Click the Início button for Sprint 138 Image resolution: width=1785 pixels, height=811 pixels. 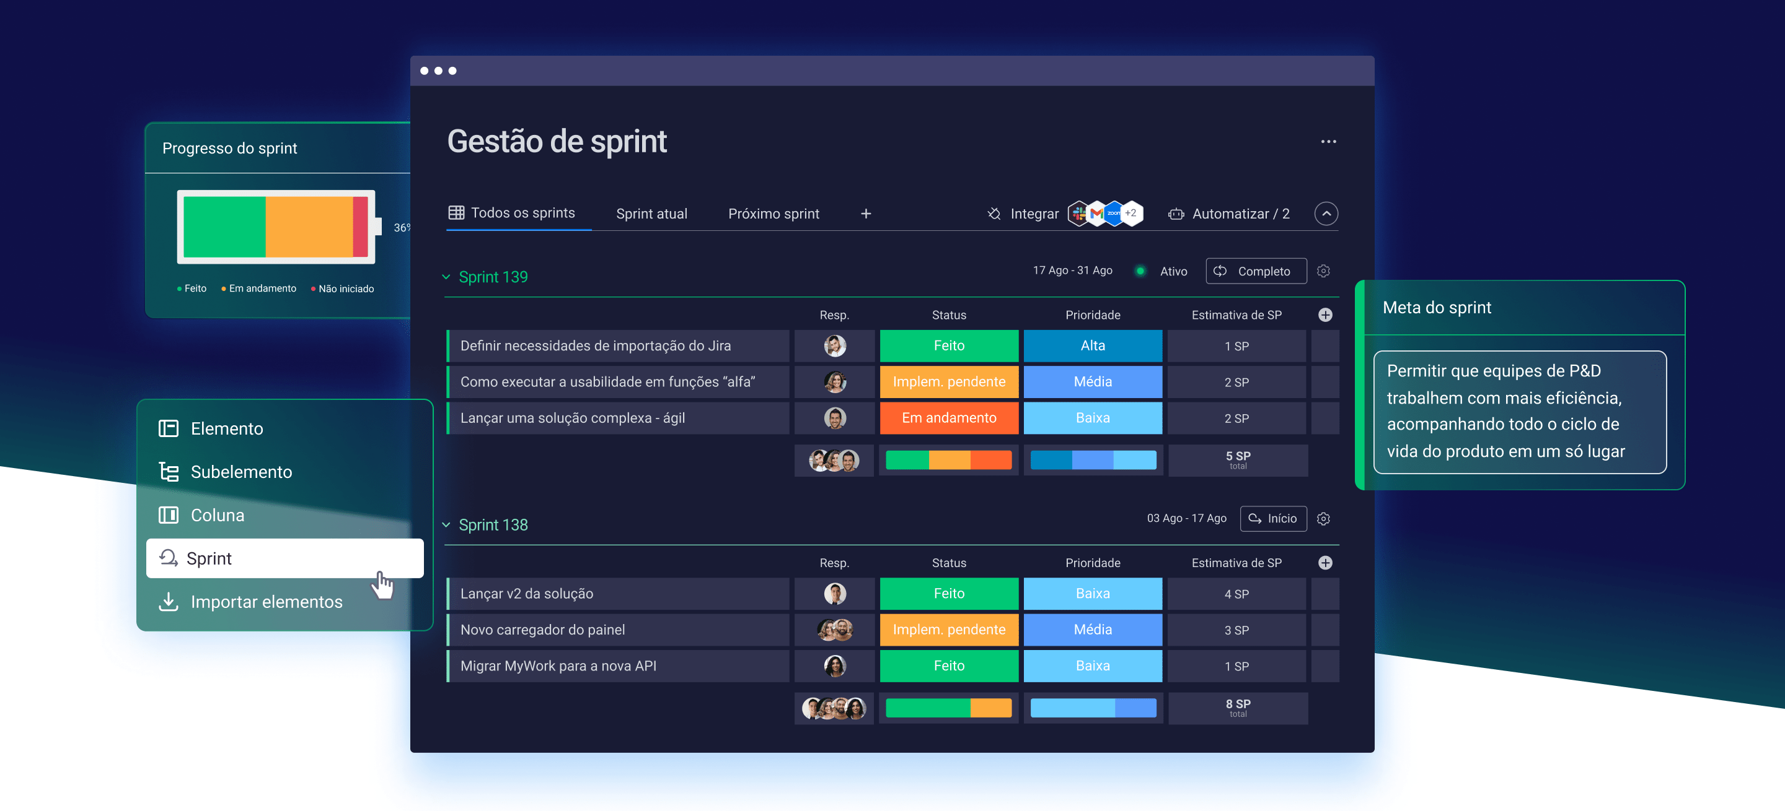(1273, 519)
